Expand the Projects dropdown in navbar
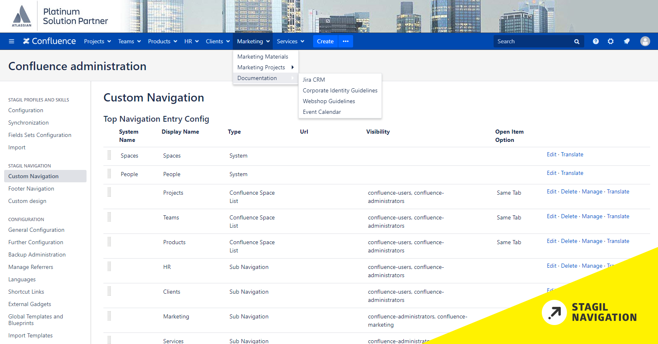The image size is (658, 344). click(x=97, y=41)
